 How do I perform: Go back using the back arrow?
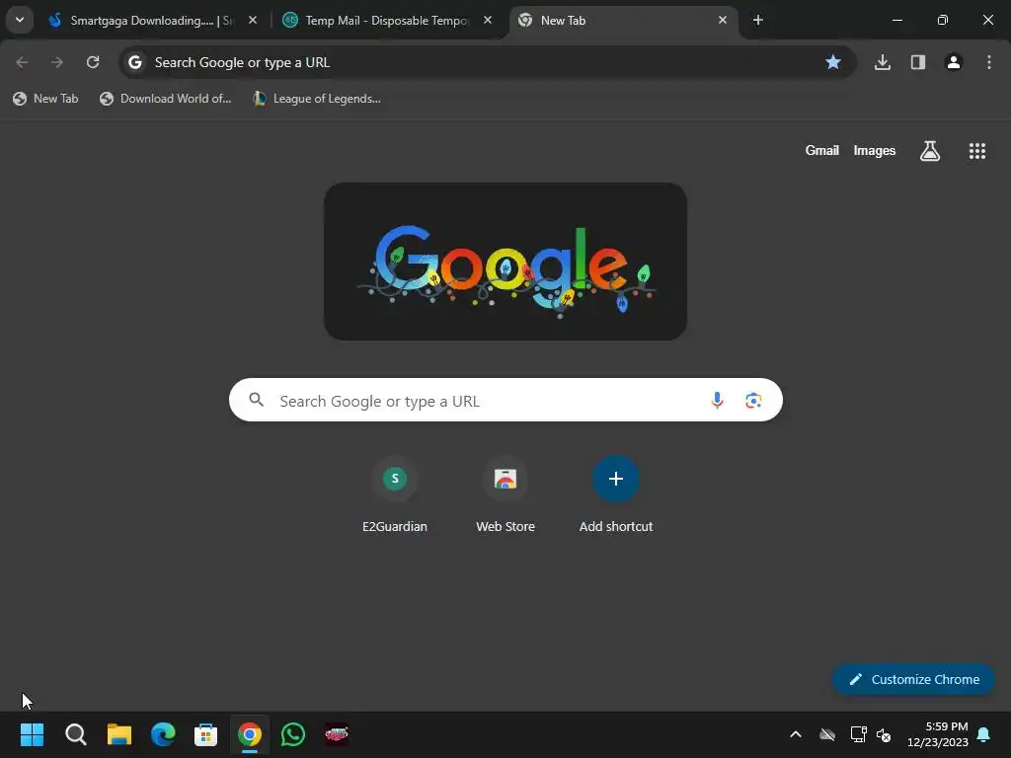22,62
